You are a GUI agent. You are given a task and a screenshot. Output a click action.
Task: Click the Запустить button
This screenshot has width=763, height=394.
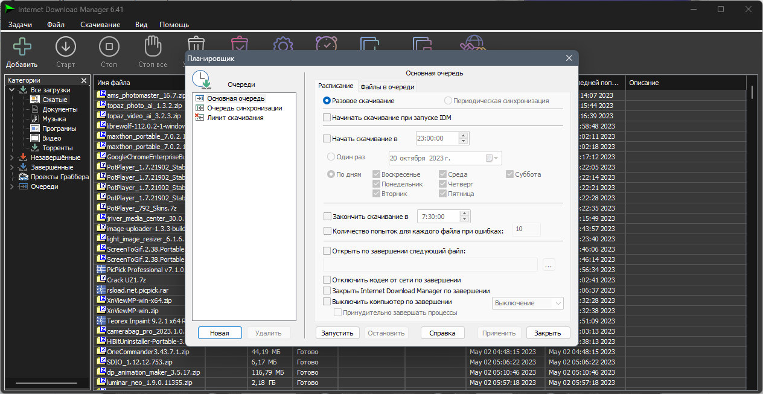click(338, 332)
